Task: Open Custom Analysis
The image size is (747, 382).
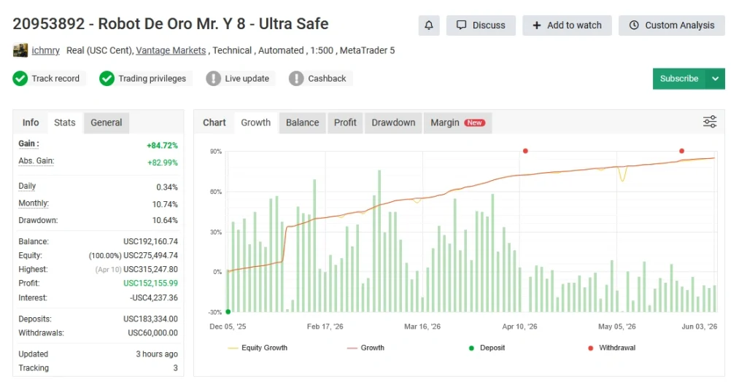Action: (672, 26)
